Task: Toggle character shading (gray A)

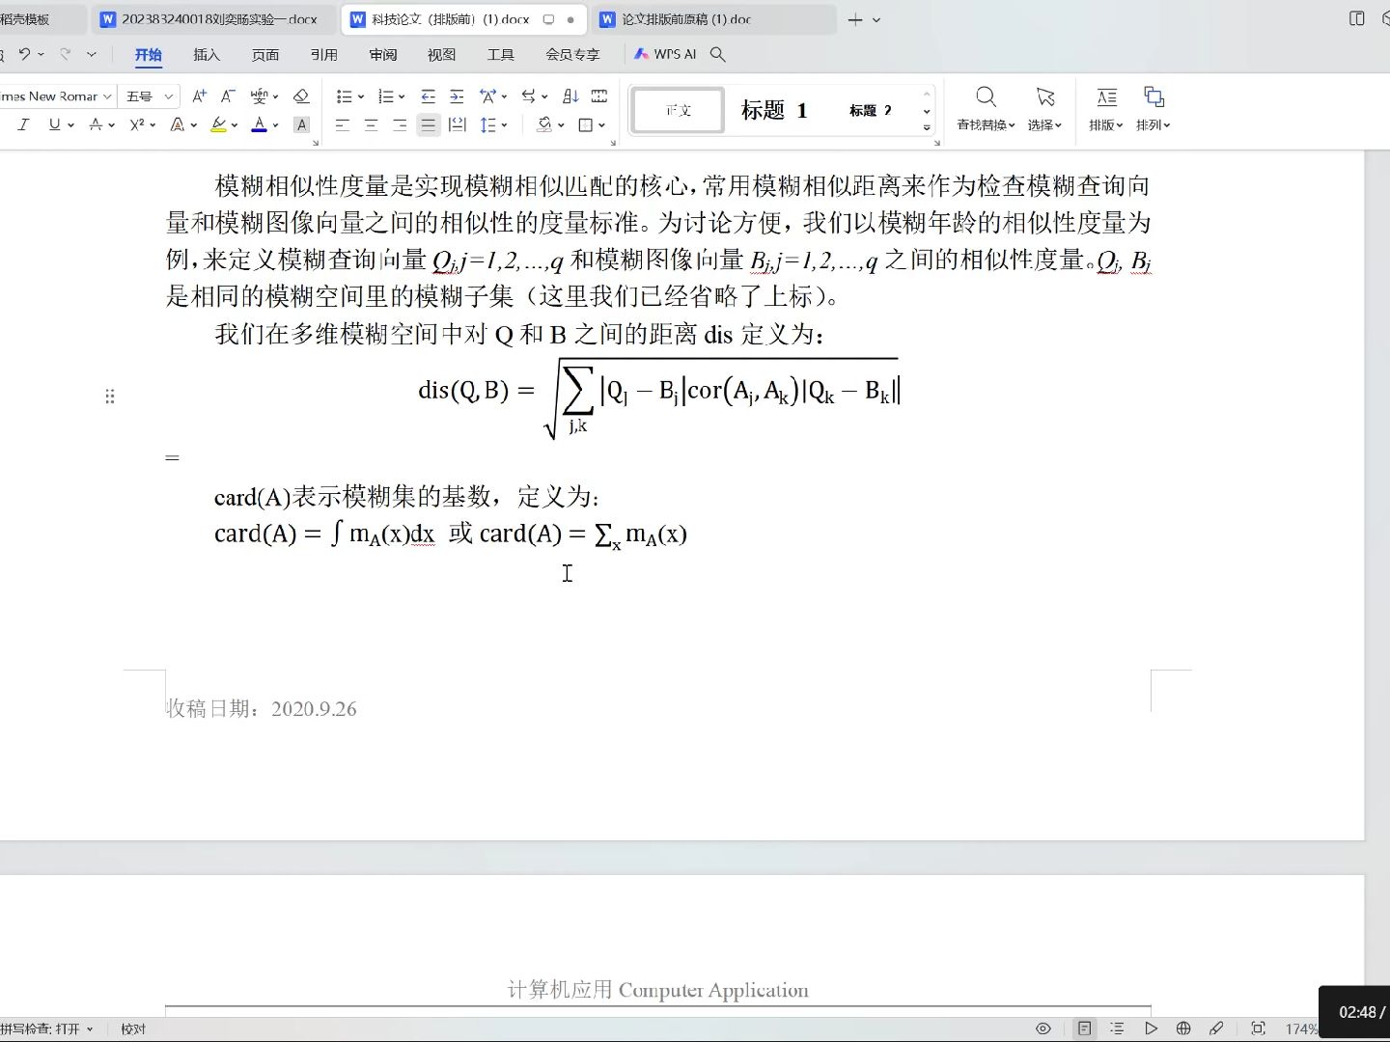Action: click(301, 124)
